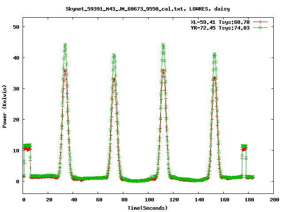Click y-axis tick label 50
Image resolution: width=283 pixels, height=212 pixels.
(x=16, y=27)
